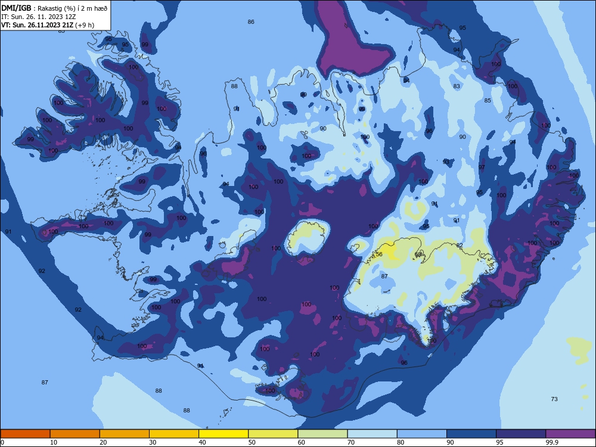Viewport: 596px width, 447px height.
Task: Click the forecast offset "(+9 h)"
Action: pyautogui.click(x=85, y=25)
